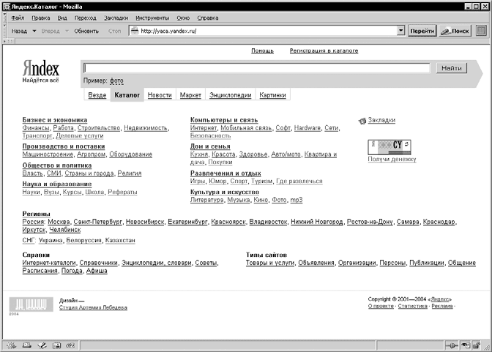Click the Yandex CY money banner
The width and height of the screenshot is (492, 352).
389,147
